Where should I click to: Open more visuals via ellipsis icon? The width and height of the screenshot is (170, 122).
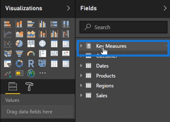click(x=42, y=73)
